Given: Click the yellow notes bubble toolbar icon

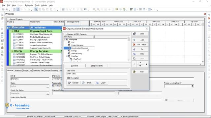Looking at the screenshot, I should pos(117,10).
